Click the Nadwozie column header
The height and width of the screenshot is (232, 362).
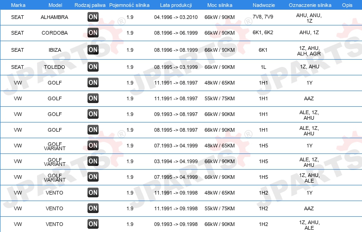click(264, 5)
